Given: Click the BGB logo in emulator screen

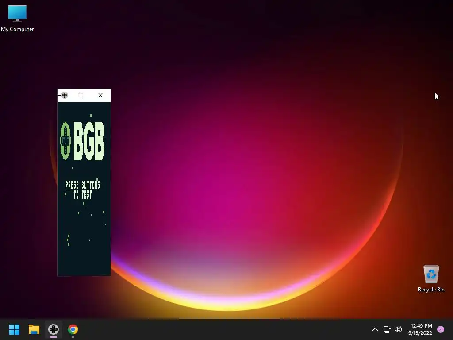Looking at the screenshot, I should pos(82,141).
